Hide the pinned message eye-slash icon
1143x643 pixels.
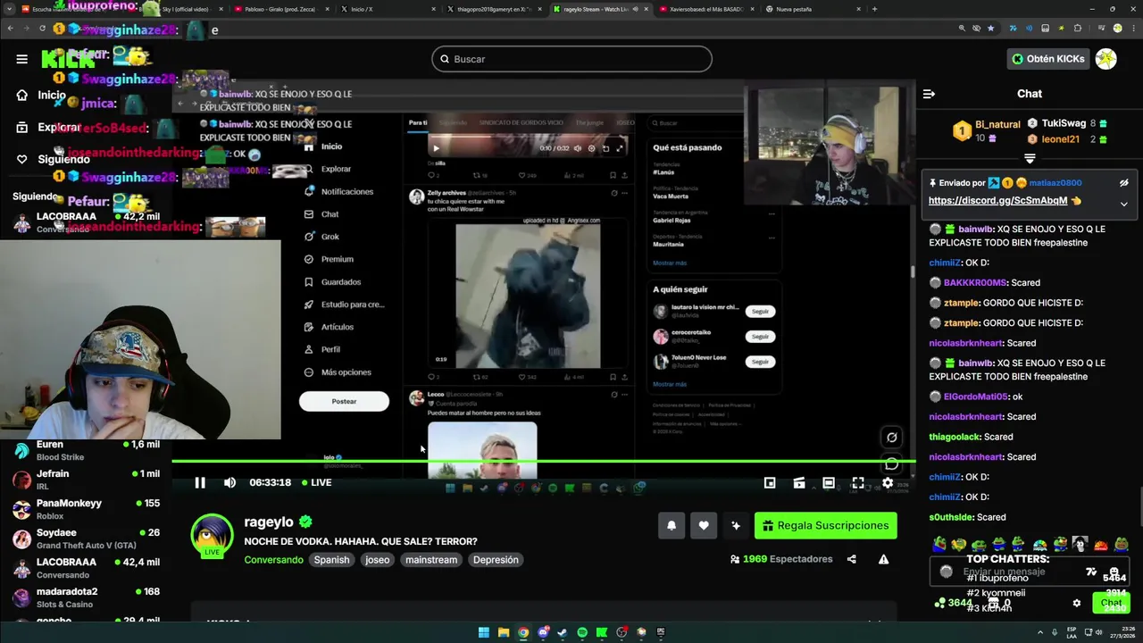pos(1123,183)
